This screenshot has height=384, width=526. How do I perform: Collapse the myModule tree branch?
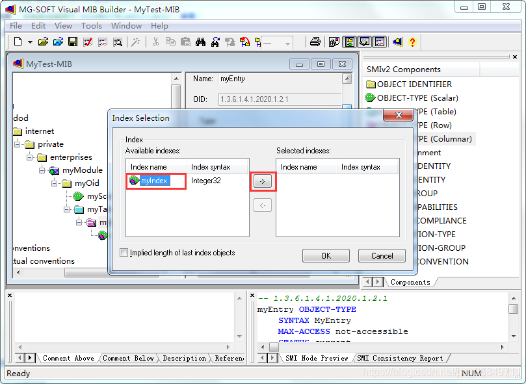42,170
